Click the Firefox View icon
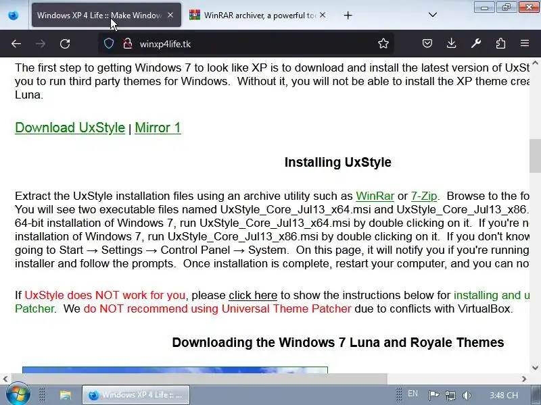 tap(14, 15)
